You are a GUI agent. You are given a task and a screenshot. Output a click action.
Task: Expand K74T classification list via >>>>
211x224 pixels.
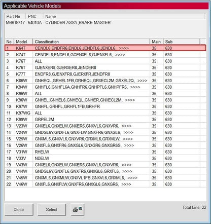coord(120,55)
